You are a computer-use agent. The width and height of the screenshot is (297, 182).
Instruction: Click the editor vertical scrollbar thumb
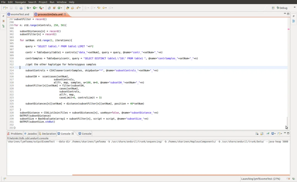pyautogui.click(x=287, y=121)
